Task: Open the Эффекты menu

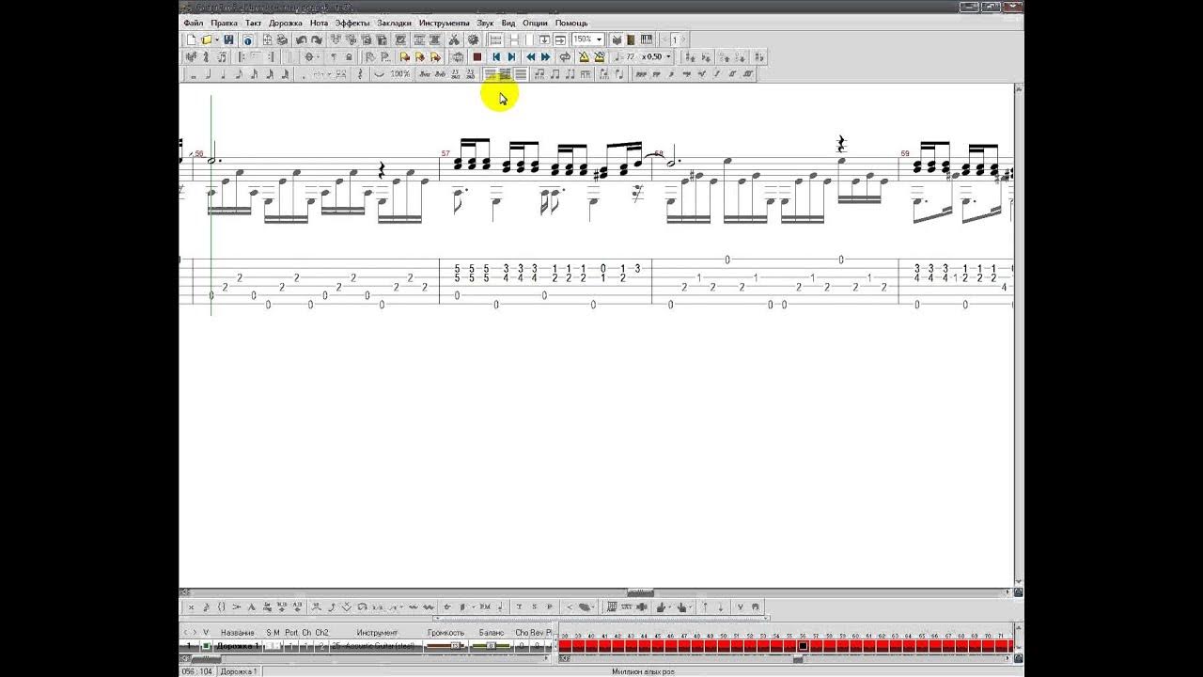Action: (352, 23)
